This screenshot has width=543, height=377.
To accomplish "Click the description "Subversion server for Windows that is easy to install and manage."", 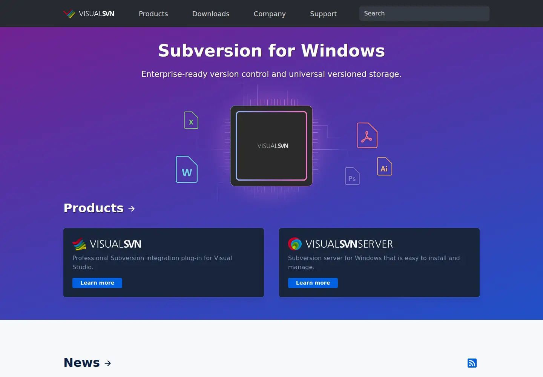I will click(374, 262).
